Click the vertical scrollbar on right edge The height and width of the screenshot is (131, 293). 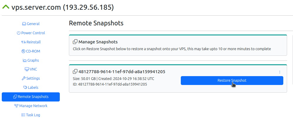292,60
